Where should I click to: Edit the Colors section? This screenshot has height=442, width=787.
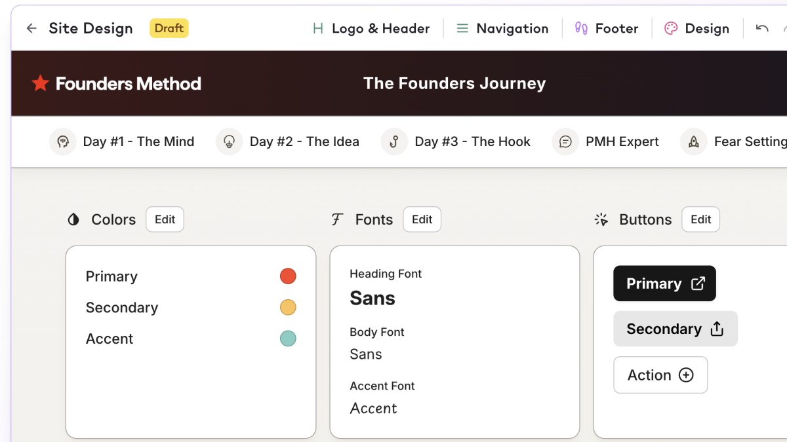point(165,219)
